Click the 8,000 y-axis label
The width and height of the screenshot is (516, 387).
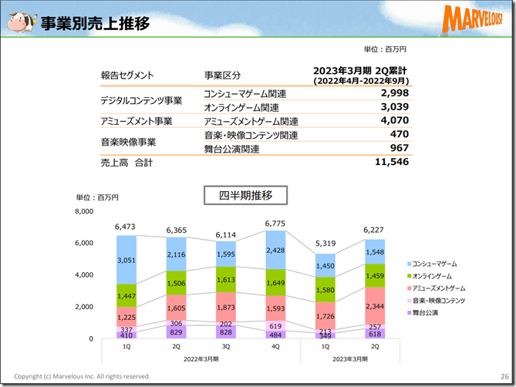[84, 211]
